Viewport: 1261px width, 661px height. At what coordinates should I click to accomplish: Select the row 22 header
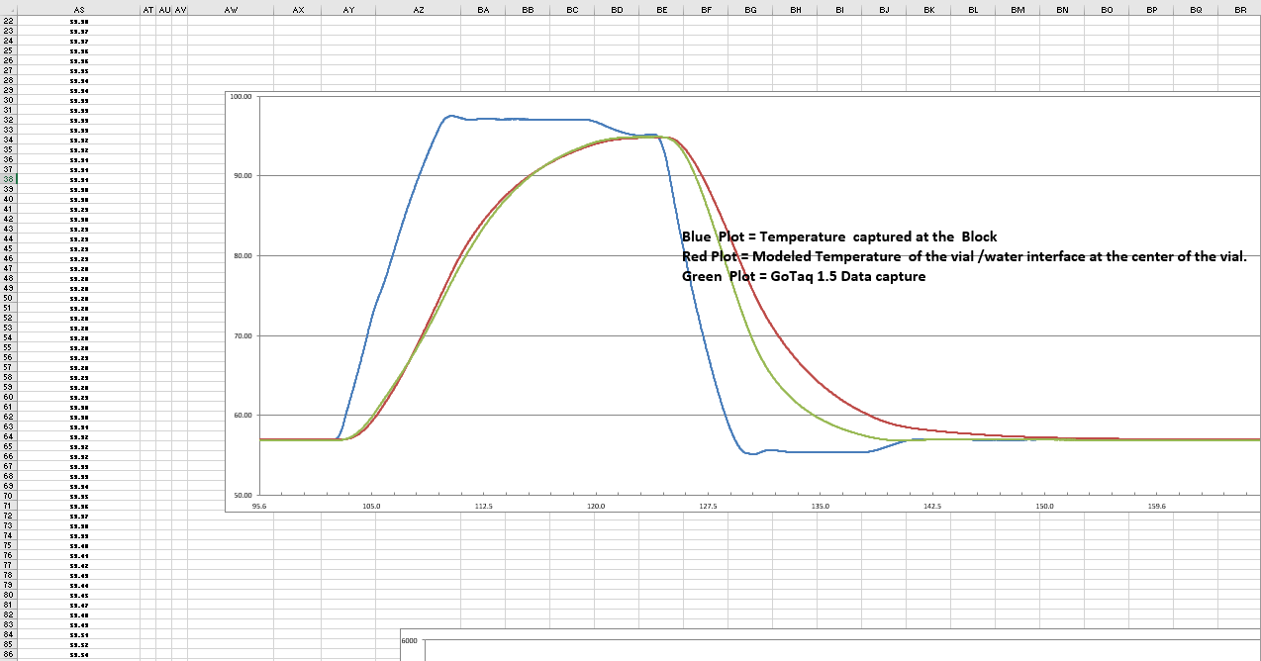[8, 21]
